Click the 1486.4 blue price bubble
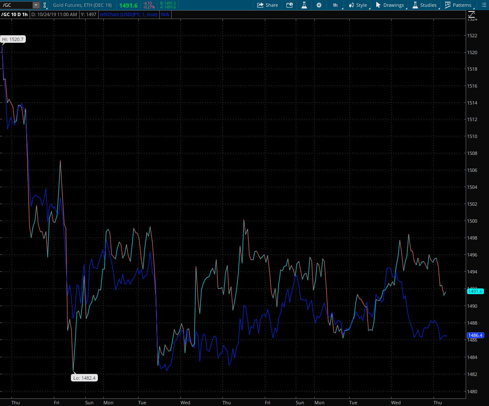 pyautogui.click(x=475, y=335)
